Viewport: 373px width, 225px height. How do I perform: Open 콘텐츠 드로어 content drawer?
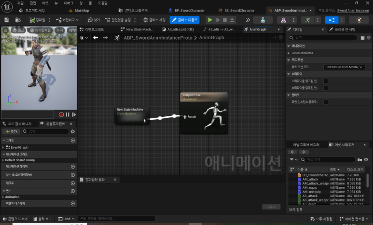click(x=15, y=219)
